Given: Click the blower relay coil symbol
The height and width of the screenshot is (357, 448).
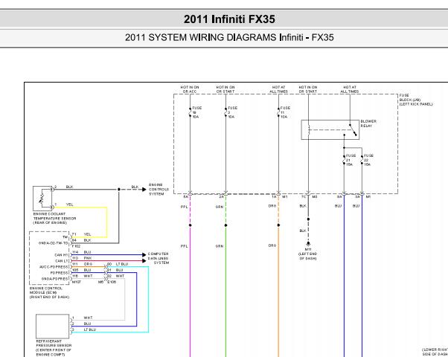Looking at the screenshot, I should pos(309,129).
